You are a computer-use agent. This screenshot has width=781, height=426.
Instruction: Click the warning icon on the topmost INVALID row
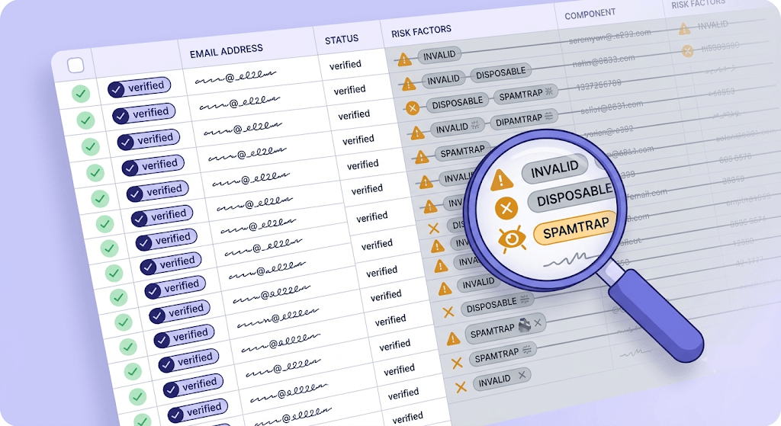pyautogui.click(x=404, y=60)
